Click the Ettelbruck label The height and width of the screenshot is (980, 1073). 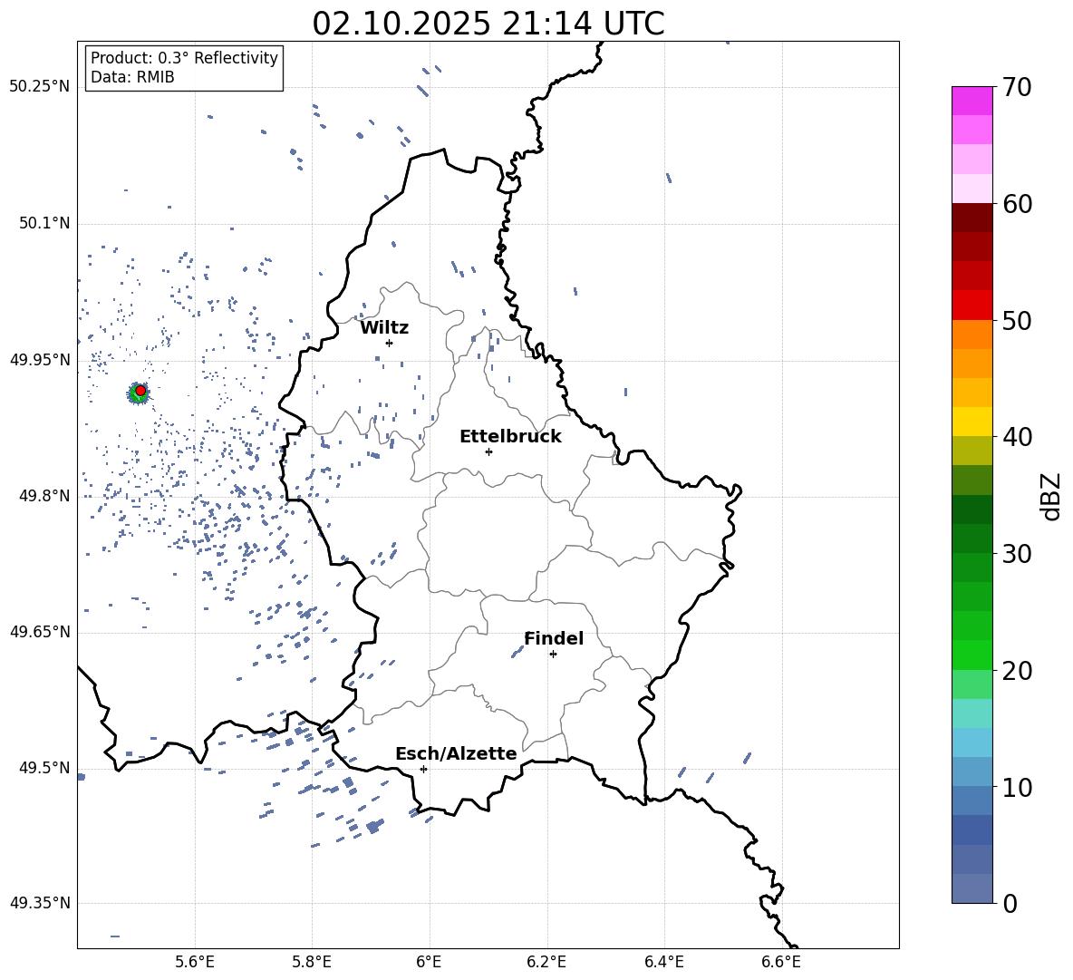click(x=510, y=437)
